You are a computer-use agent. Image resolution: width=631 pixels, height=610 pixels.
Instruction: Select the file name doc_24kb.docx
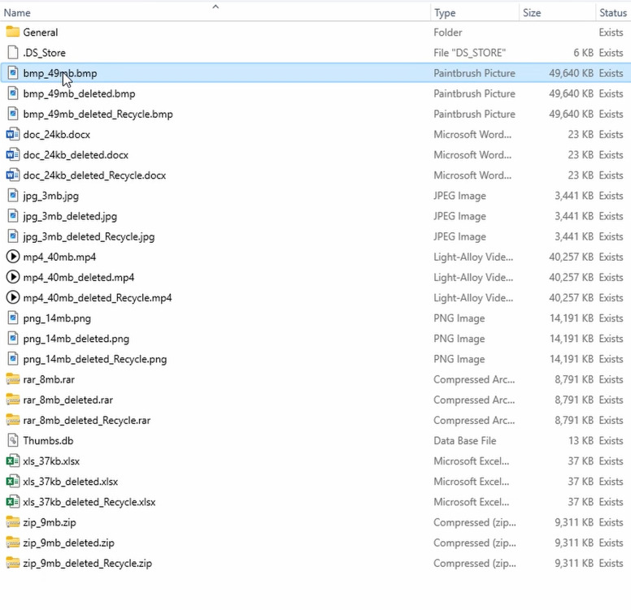coord(57,134)
